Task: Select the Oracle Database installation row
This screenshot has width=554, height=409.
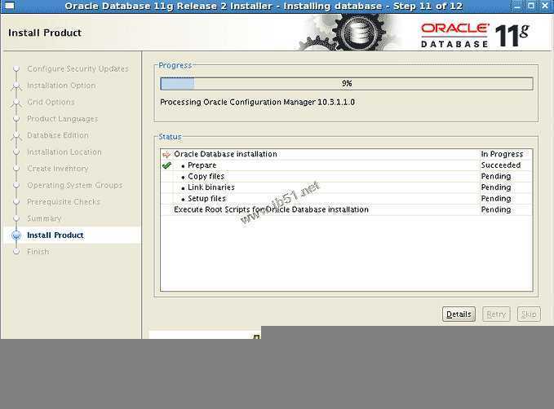Action: tap(346, 154)
